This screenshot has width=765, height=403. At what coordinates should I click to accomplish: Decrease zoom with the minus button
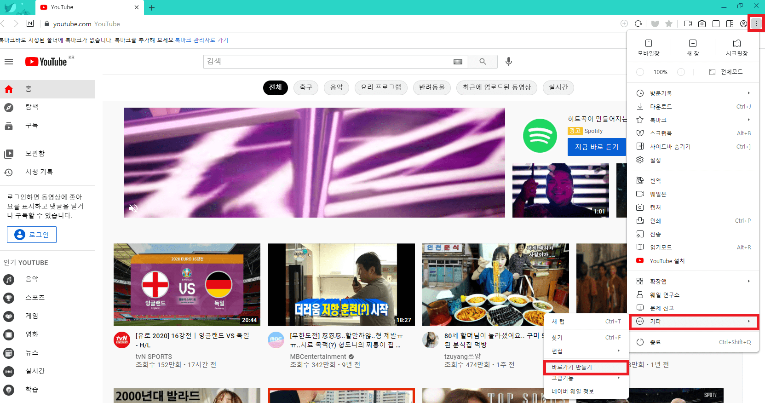pos(640,72)
